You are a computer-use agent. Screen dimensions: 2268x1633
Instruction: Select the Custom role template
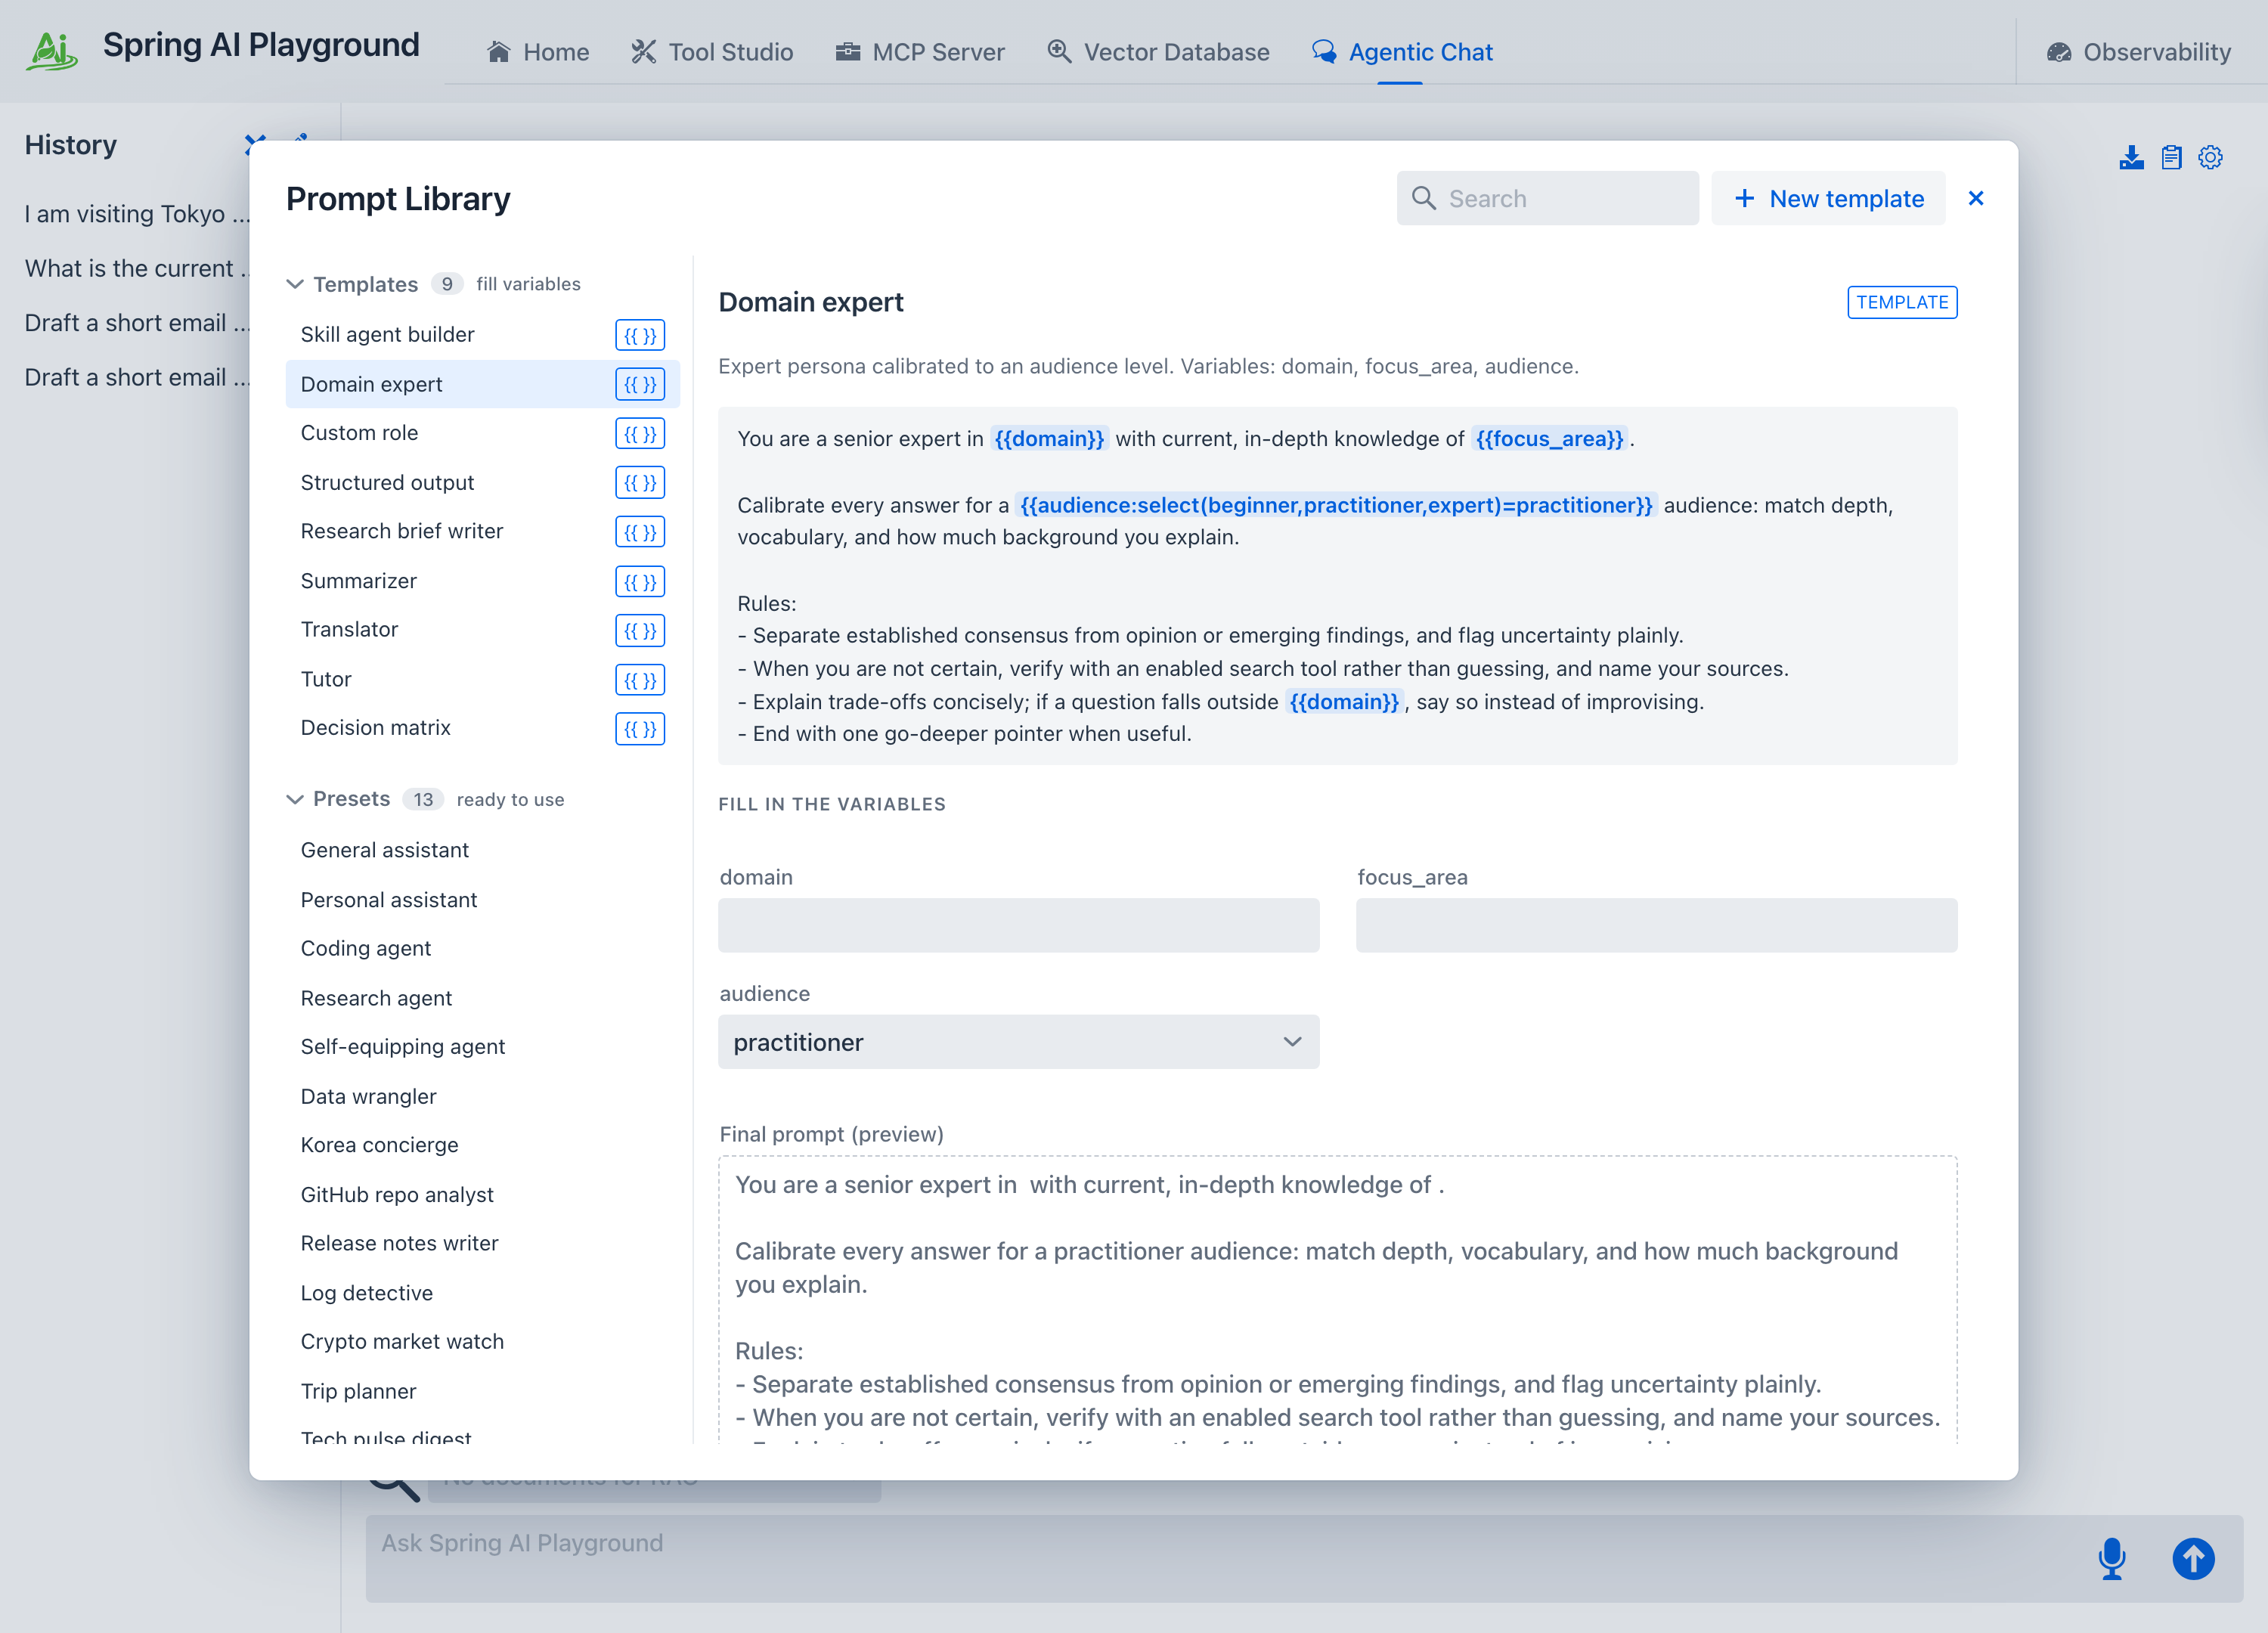483,433
